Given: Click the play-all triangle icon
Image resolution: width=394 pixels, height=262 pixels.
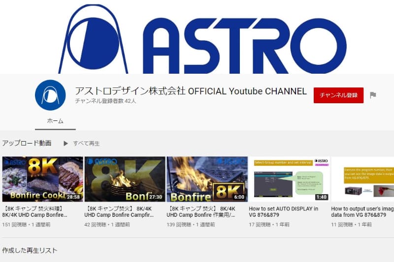Looking at the screenshot, I should click(66, 144).
